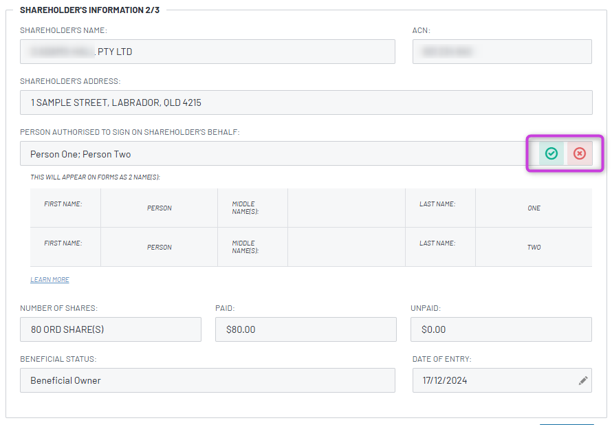
Task: Confirm authorised signer with green check icon
Action: tap(551, 153)
